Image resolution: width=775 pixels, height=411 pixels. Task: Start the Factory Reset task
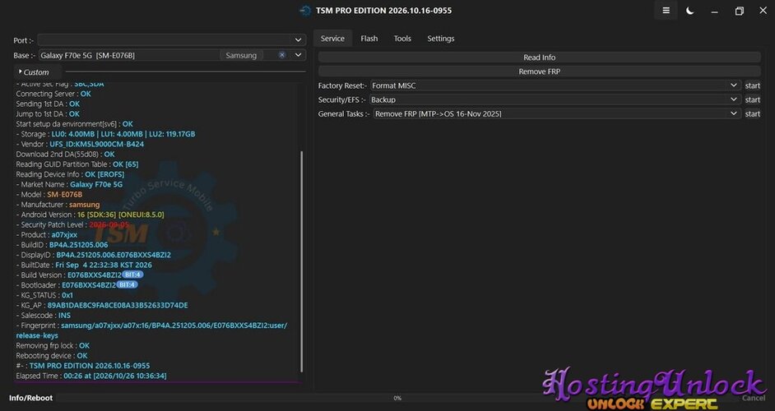752,85
